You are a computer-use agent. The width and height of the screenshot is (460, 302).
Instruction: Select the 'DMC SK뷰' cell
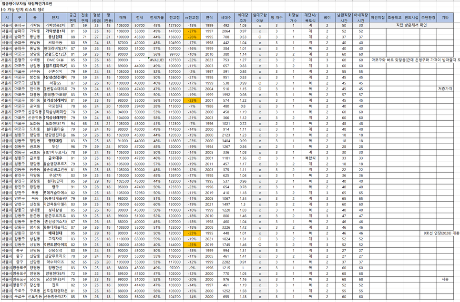pos(55,60)
